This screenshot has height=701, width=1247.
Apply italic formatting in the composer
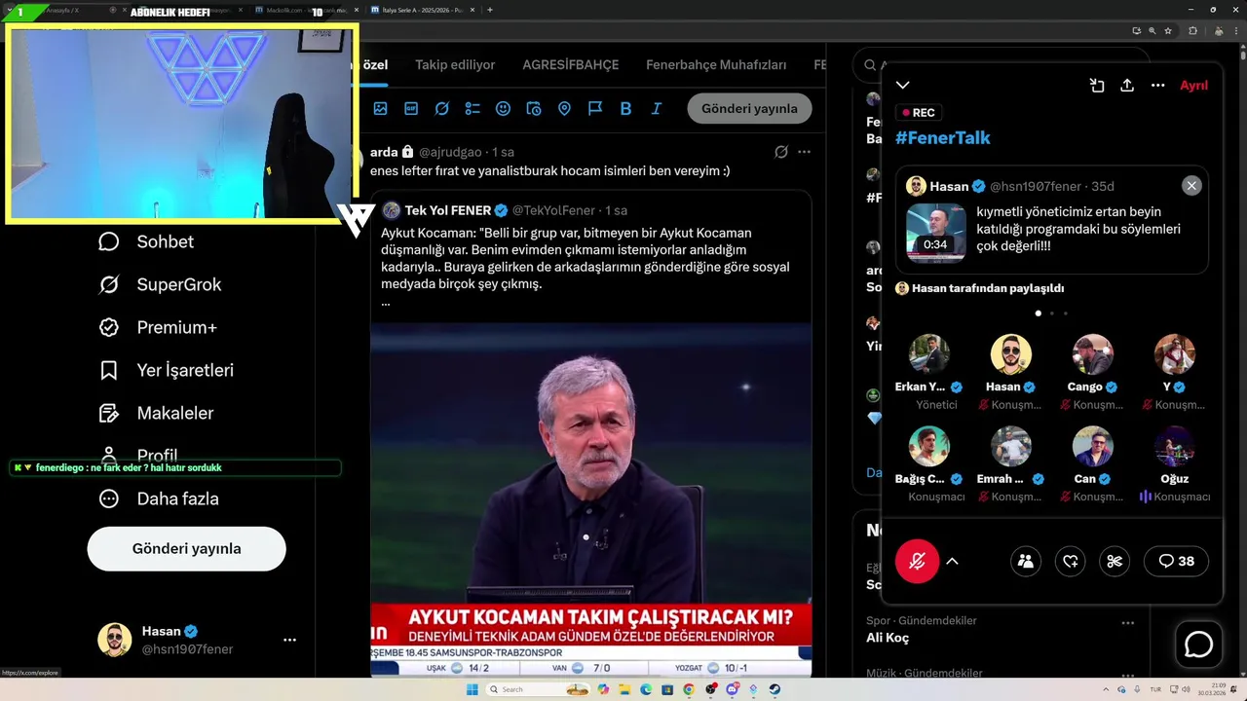click(x=657, y=108)
